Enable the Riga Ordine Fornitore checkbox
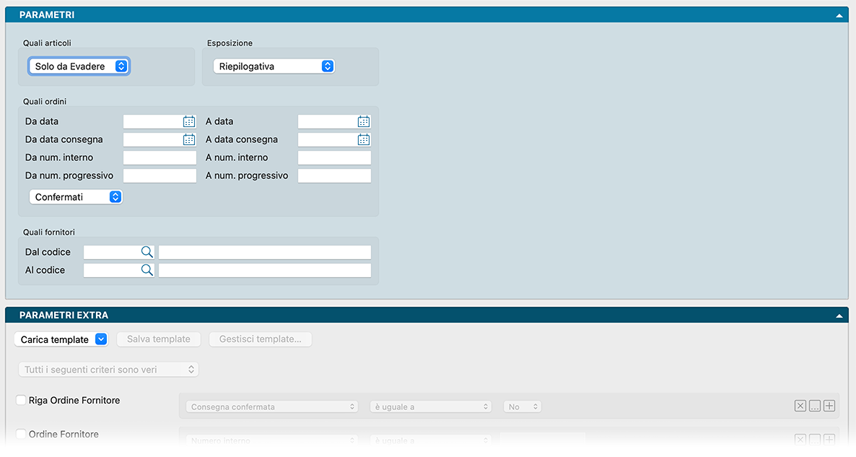Image resolution: width=856 pixels, height=457 pixels. [21, 400]
